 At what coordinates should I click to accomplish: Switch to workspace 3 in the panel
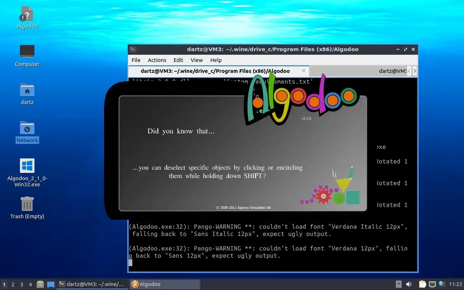point(22,285)
